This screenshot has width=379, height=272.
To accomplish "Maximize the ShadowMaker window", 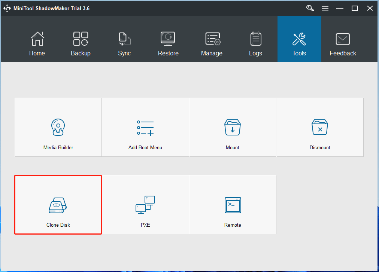I will click(x=355, y=8).
